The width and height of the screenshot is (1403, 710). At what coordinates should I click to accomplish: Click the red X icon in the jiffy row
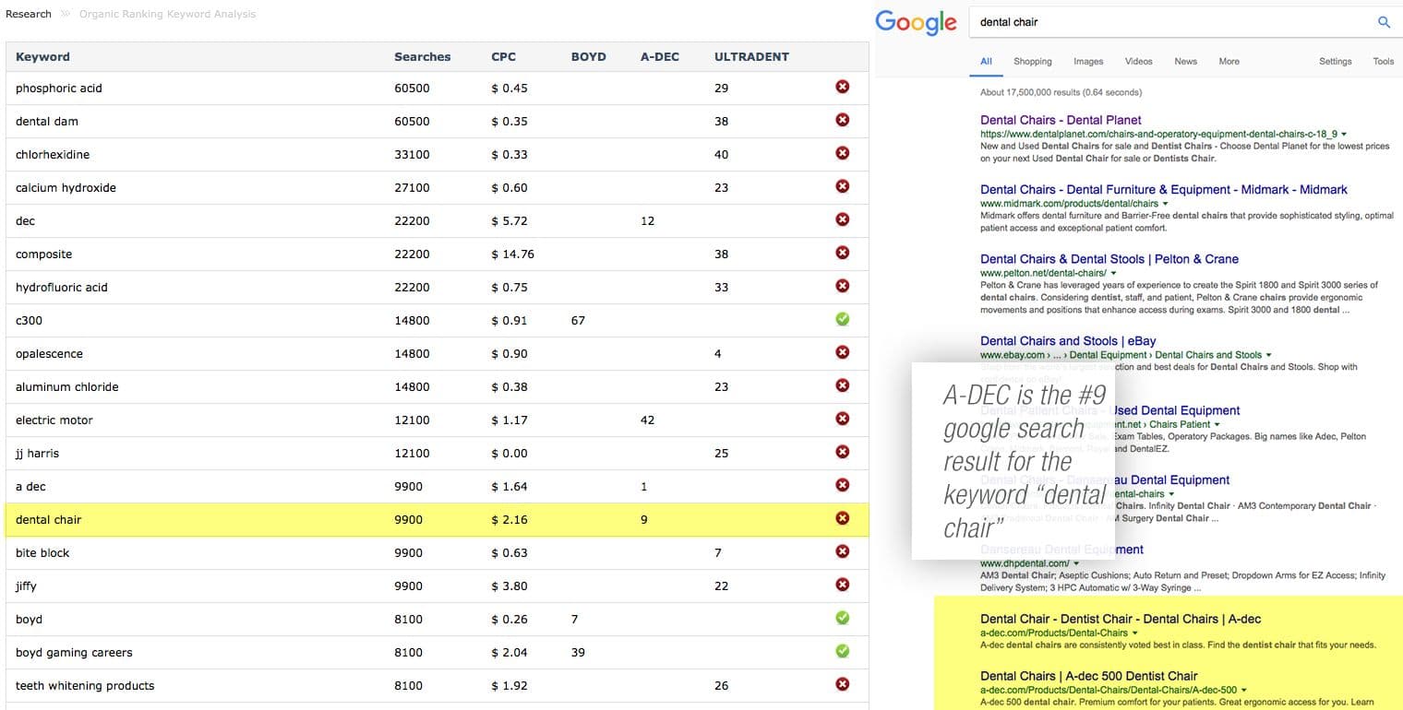coord(842,585)
